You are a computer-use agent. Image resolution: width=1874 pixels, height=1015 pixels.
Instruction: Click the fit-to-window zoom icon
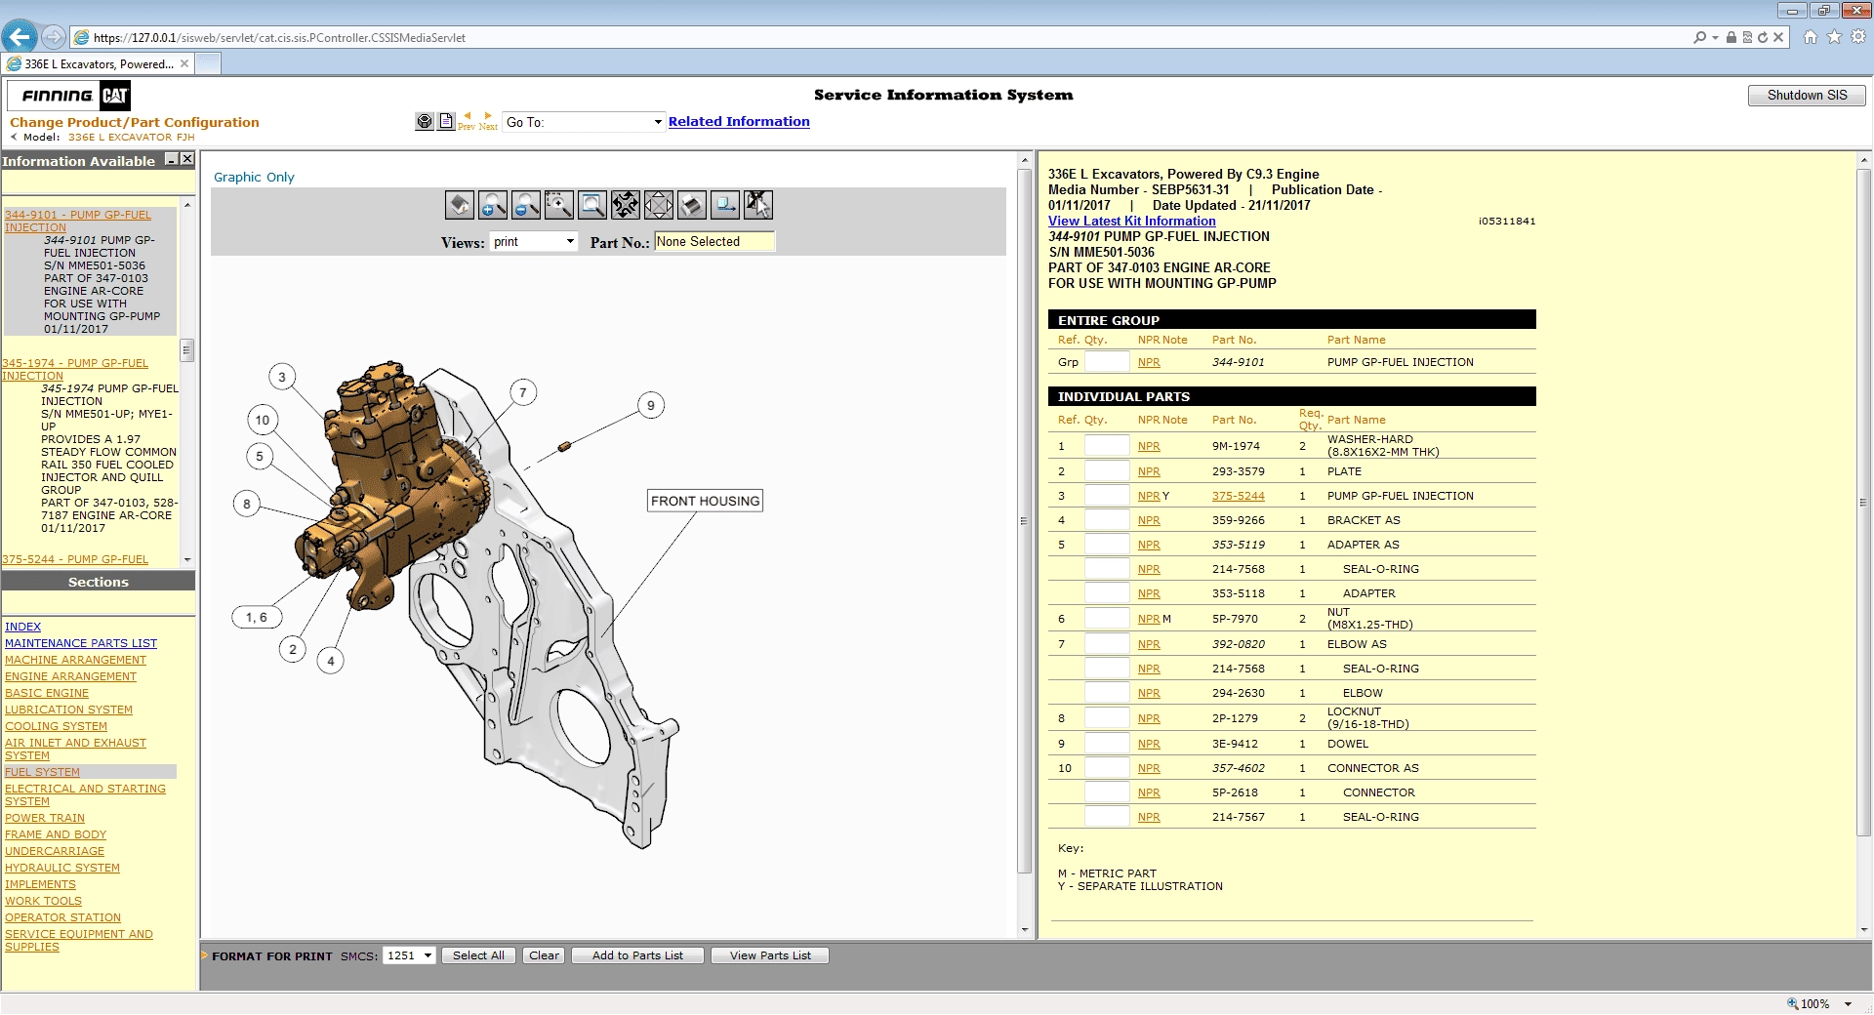point(592,205)
